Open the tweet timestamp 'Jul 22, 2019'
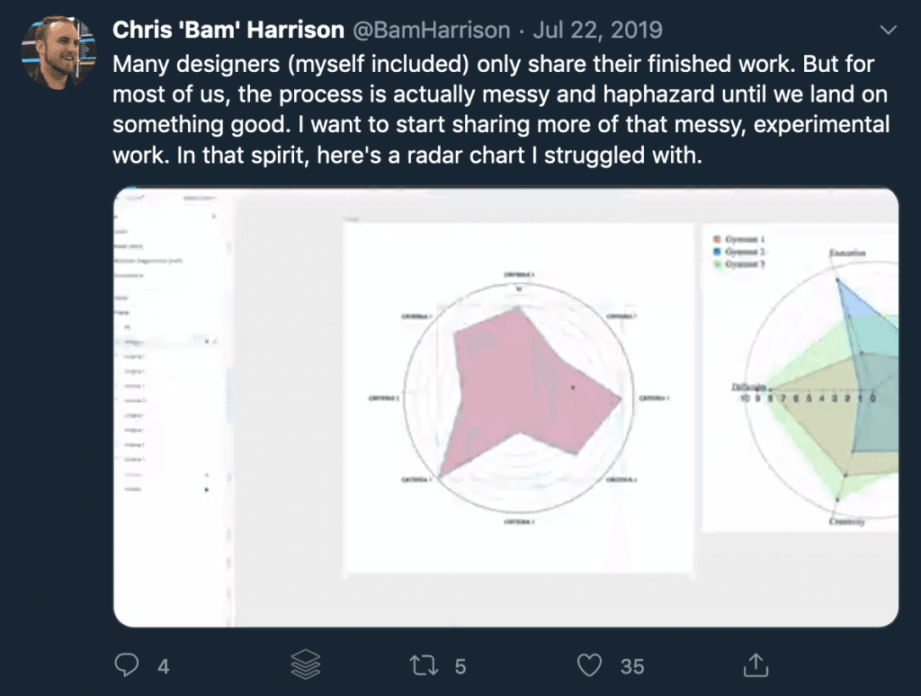 coord(596,30)
